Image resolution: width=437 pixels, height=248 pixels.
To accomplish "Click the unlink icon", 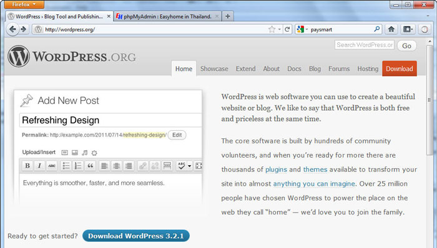I will click(155, 166).
